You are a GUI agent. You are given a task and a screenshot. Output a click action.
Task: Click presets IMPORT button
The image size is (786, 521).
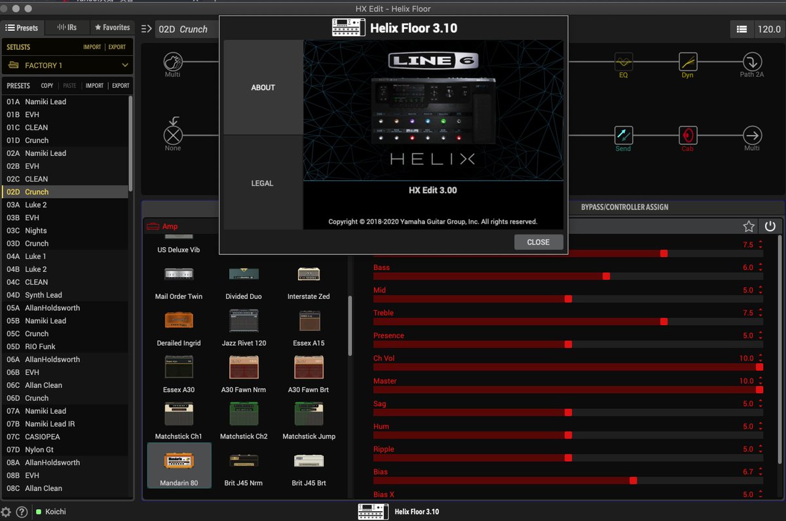click(x=95, y=86)
